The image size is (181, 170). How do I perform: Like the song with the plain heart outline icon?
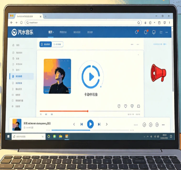coord(125,106)
